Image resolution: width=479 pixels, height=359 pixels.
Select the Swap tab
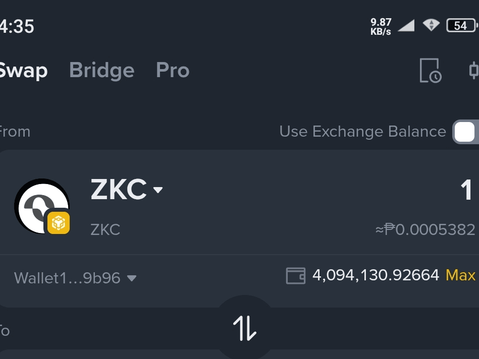click(23, 71)
